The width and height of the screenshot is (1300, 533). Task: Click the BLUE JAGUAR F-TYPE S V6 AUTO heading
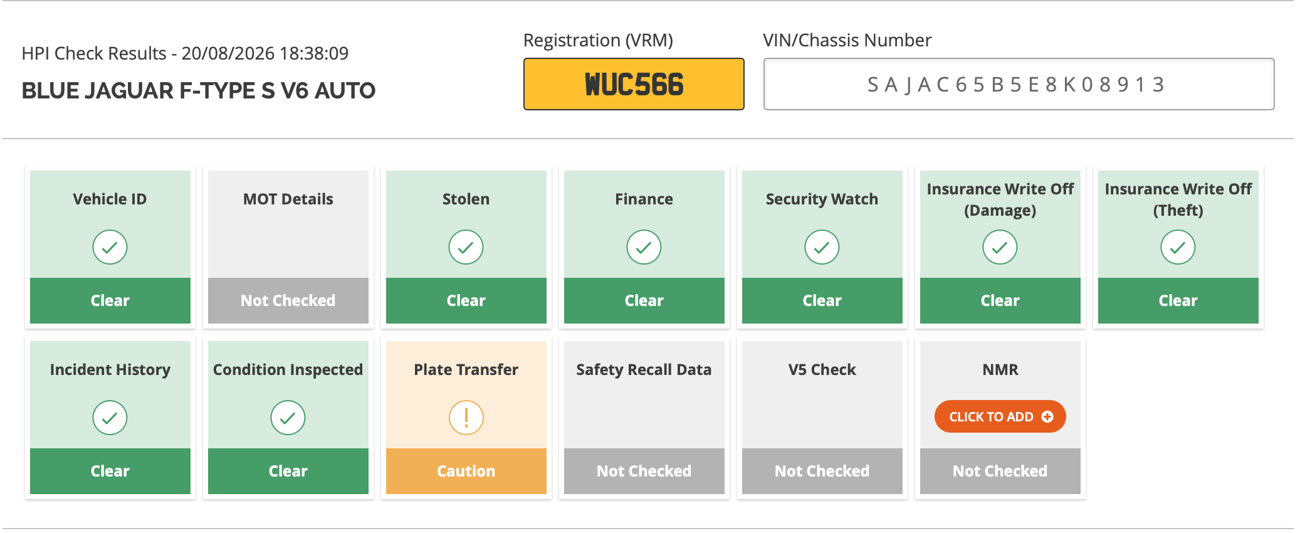pos(199,91)
